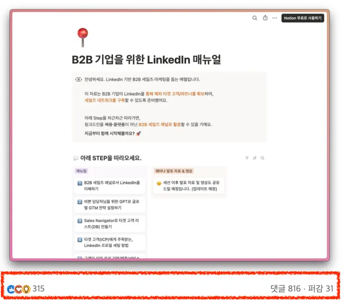Click the '아래 STEP을 따라오세요.' heading

click(x=111, y=158)
